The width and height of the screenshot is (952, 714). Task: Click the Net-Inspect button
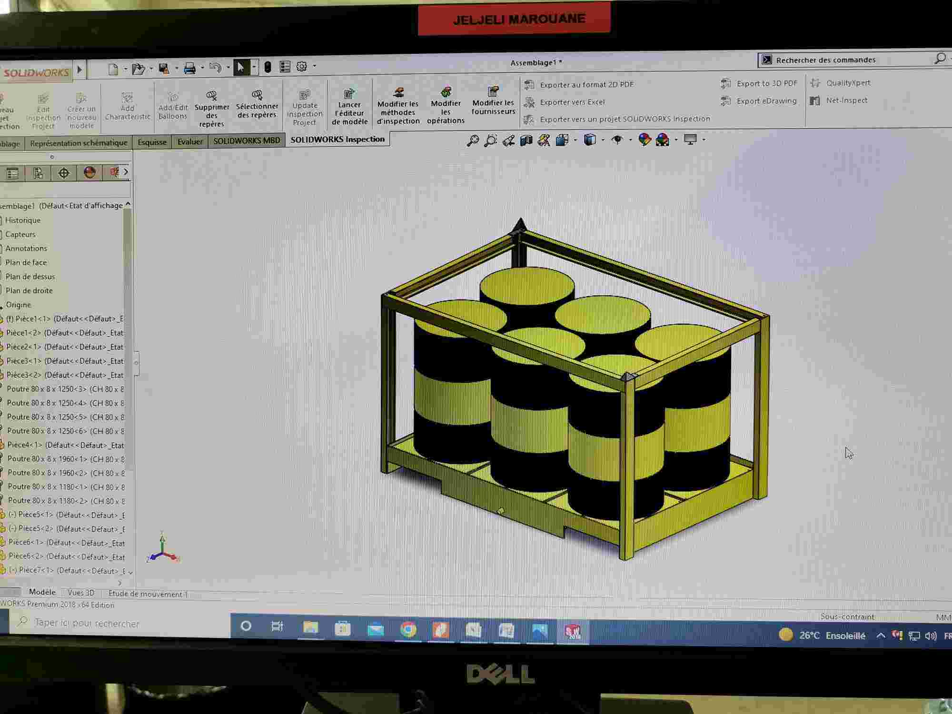point(839,100)
